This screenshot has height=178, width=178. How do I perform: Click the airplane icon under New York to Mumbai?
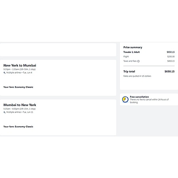(4, 73)
